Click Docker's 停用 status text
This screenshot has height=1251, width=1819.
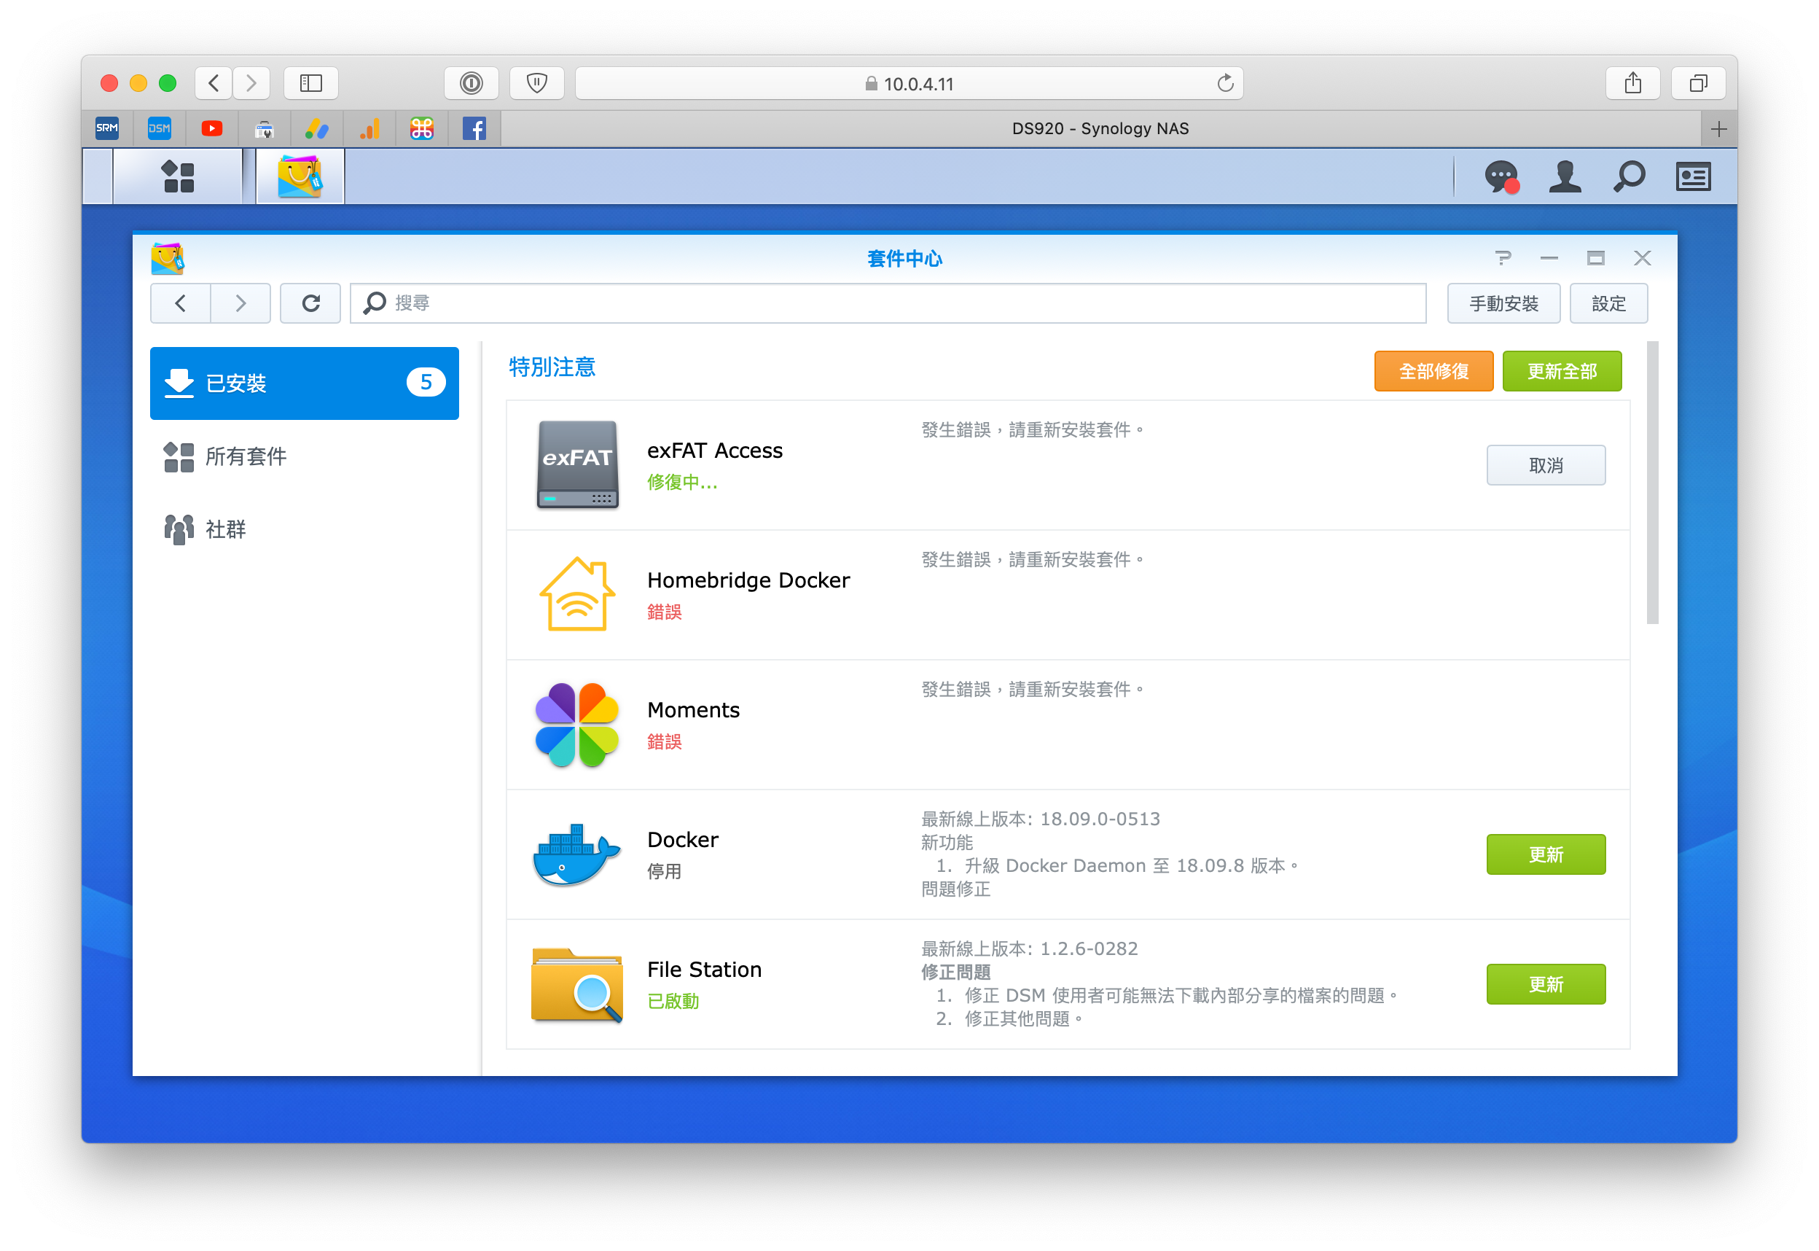click(x=665, y=872)
